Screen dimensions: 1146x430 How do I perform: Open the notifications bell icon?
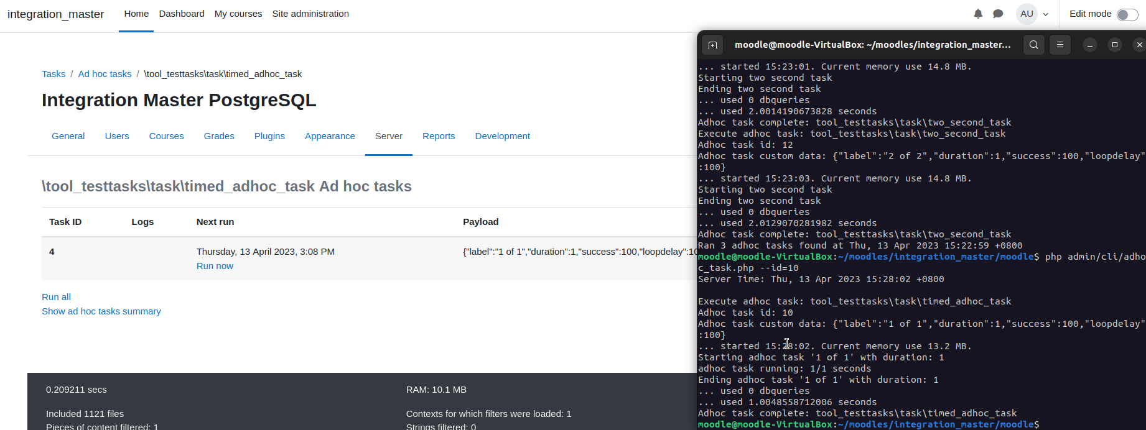pyautogui.click(x=978, y=14)
